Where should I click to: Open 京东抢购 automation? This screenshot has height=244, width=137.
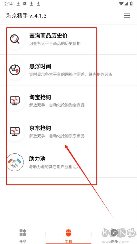tap(68, 131)
